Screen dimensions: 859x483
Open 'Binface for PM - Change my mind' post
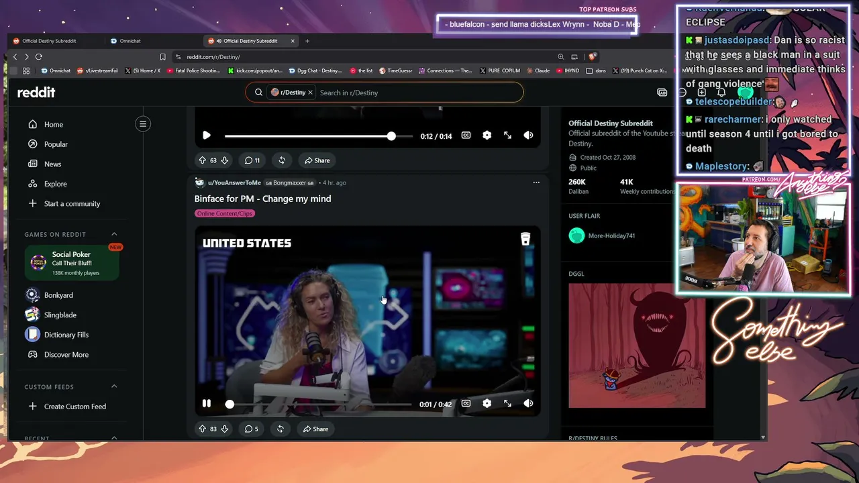(x=262, y=199)
